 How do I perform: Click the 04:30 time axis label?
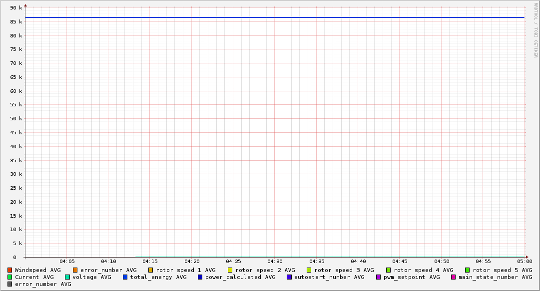coord(275,262)
